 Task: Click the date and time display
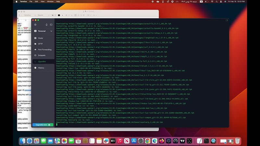[x=236, y=2]
